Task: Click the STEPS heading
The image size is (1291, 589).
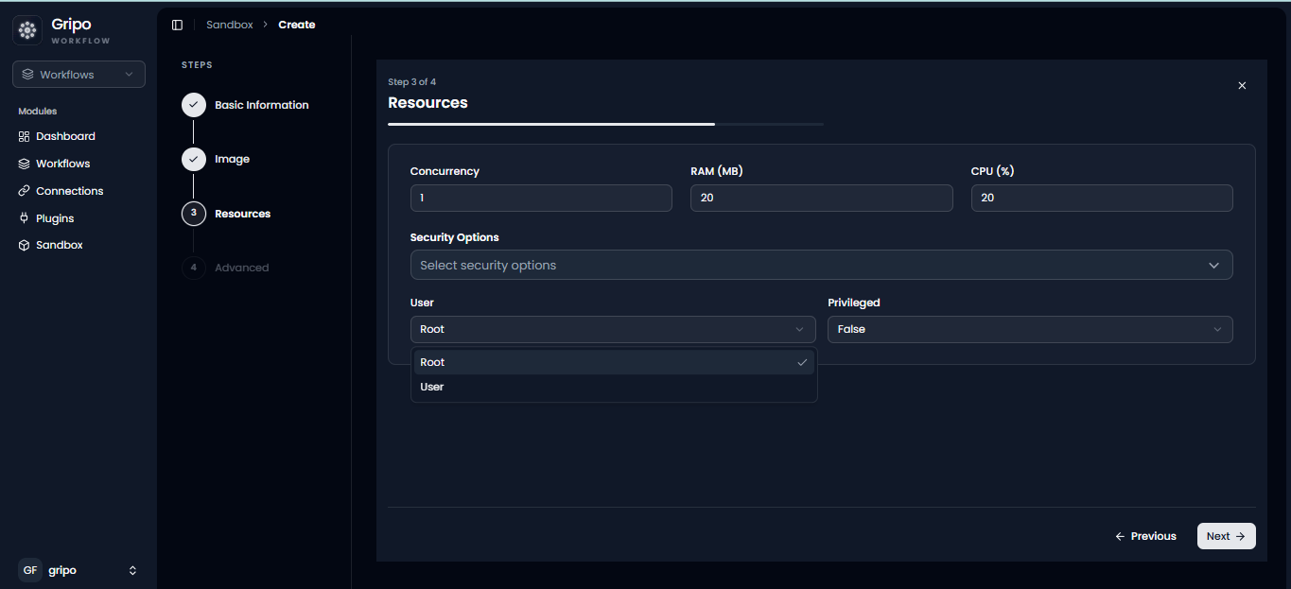Action: (x=197, y=65)
